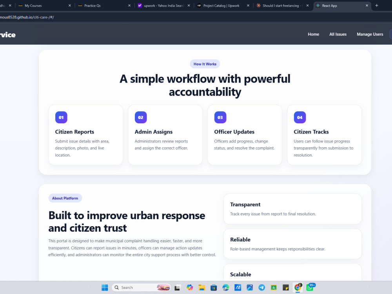
Task: Click the taskbar Search box
Action: pyautogui.click(x=141, y=287)
